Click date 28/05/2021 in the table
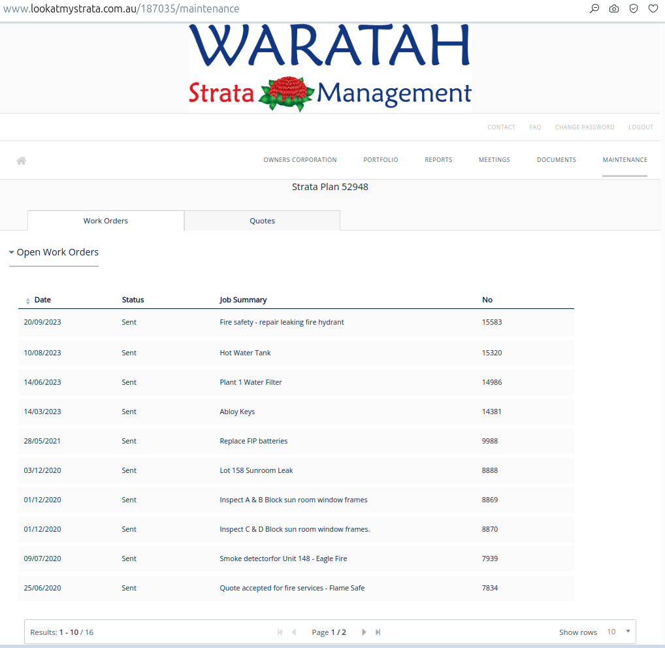 click(42, 441)
